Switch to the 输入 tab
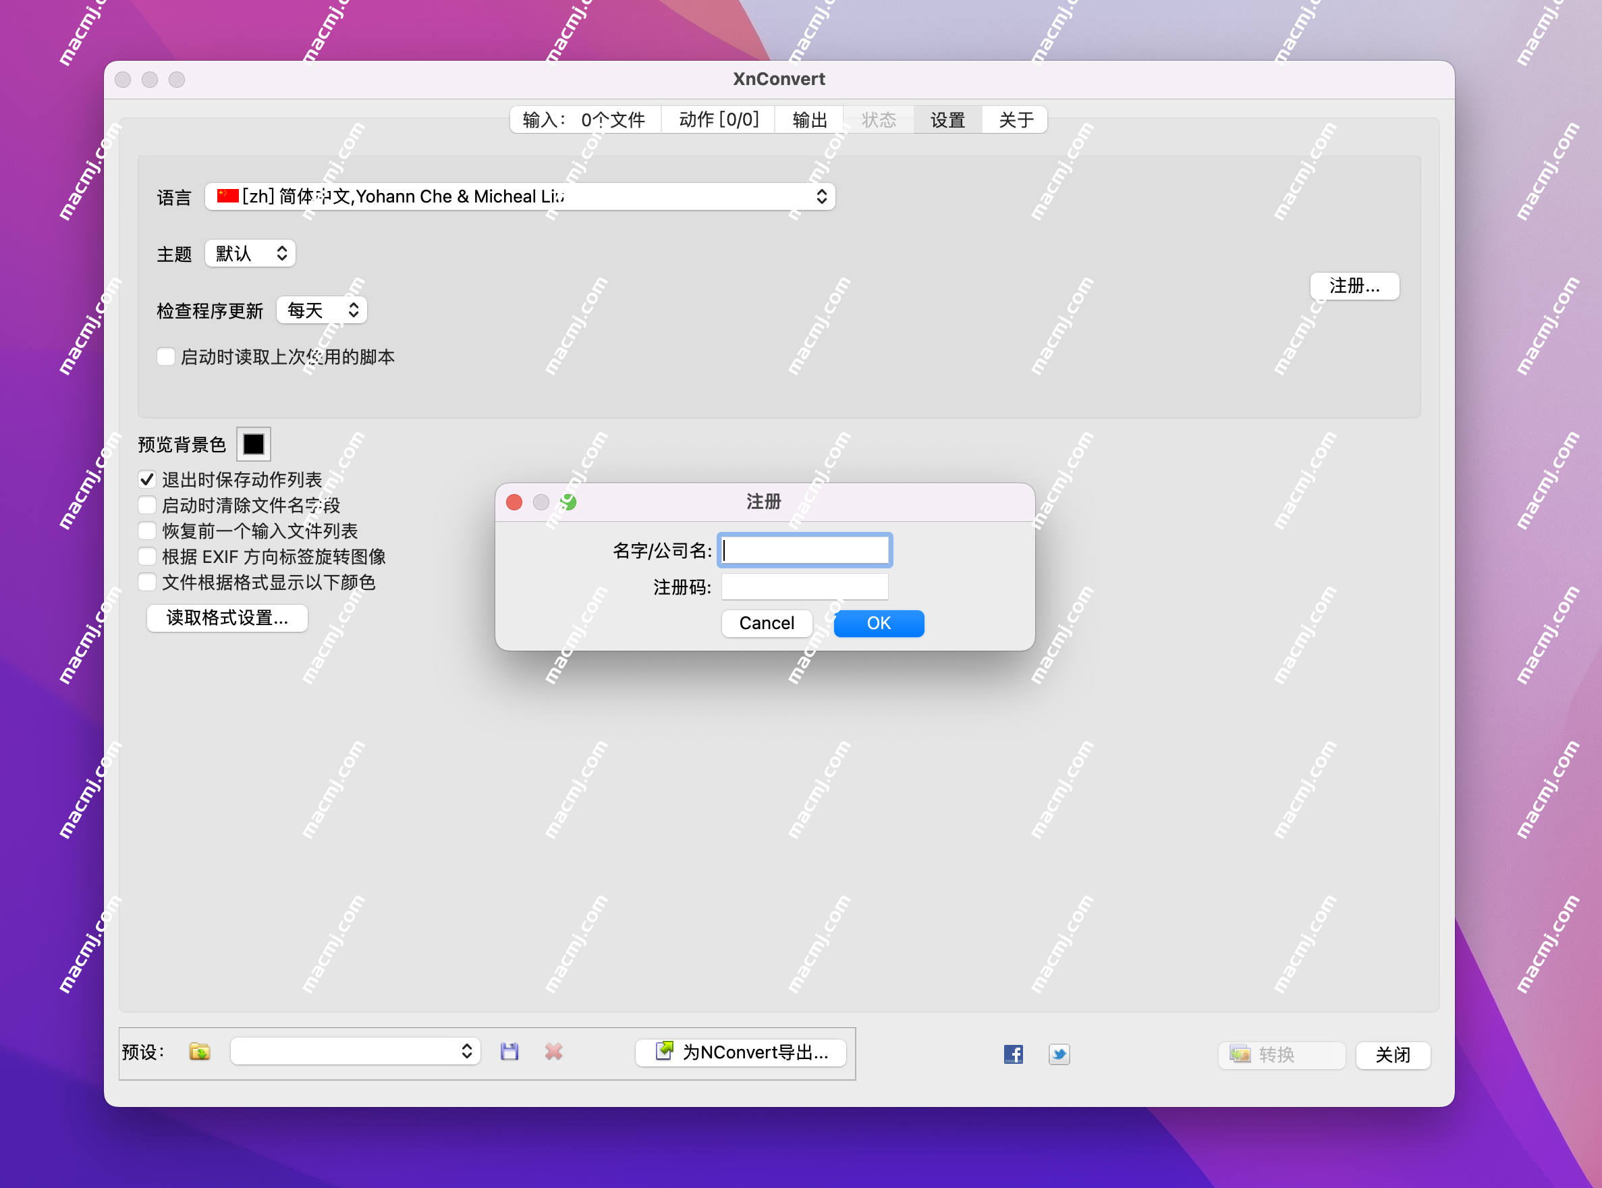 [x=584, y=119]
